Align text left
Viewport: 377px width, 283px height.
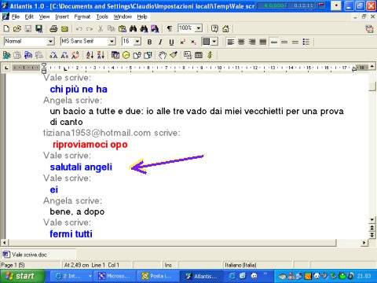(x=230, y=42)
